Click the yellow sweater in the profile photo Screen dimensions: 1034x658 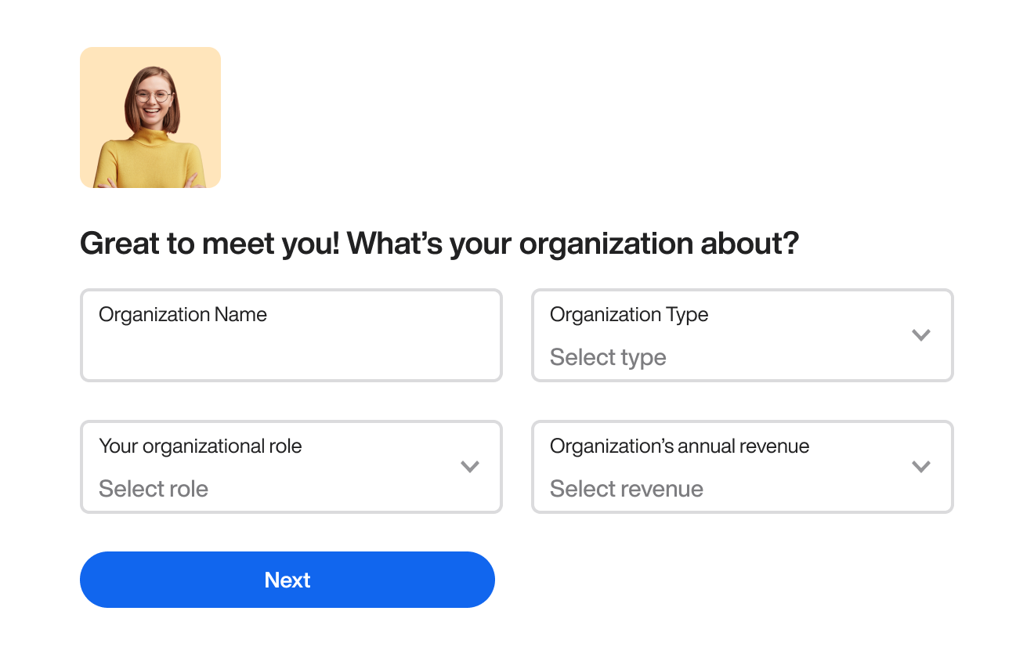(149, 161)
